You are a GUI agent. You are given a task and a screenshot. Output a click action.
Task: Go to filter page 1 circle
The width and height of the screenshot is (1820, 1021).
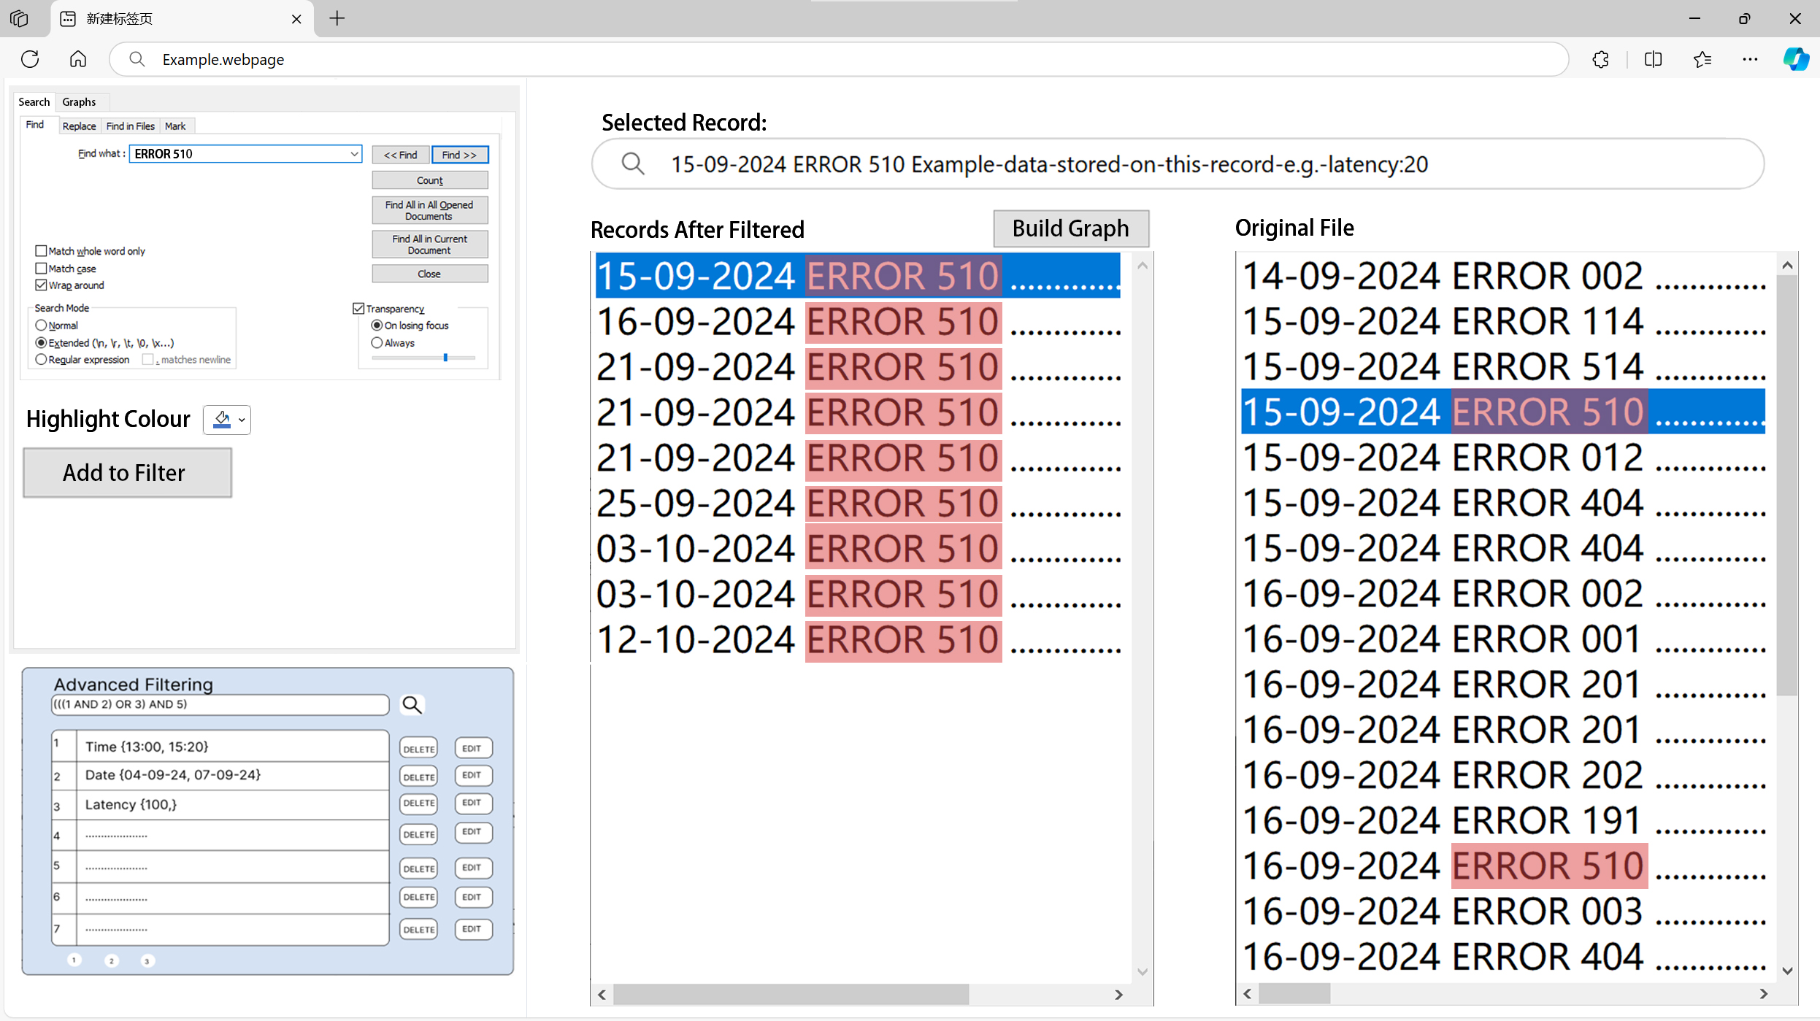(74, 960)
